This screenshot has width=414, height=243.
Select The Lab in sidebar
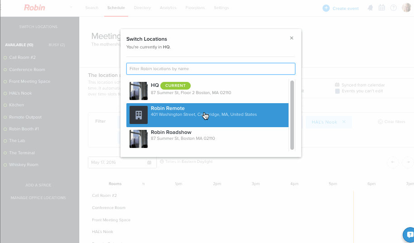pos(17,141)
